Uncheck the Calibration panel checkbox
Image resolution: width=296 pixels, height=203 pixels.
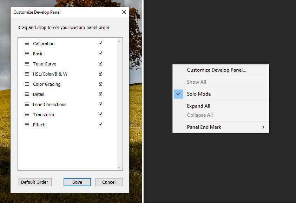100,43
